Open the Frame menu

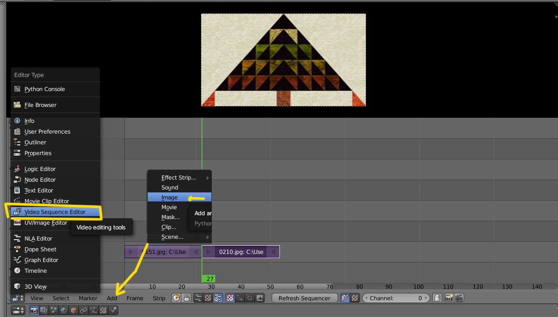(135, 298)
